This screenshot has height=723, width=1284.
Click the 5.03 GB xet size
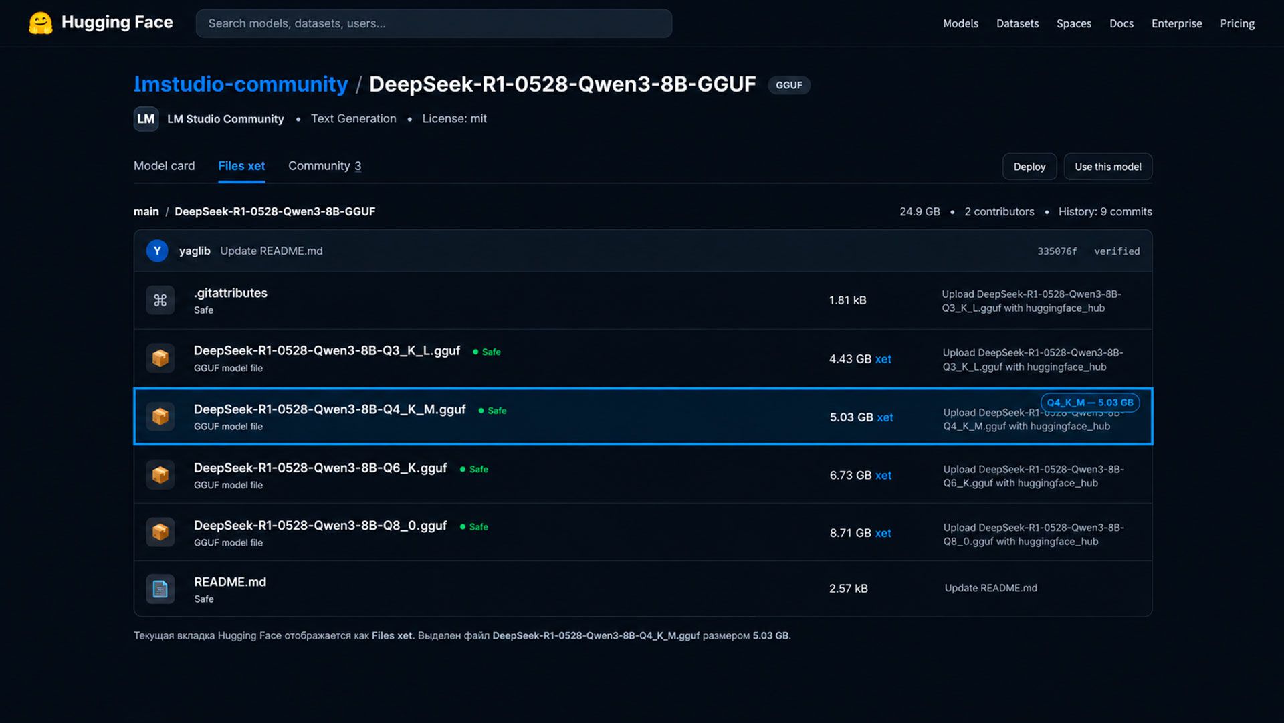pos(861,417)
